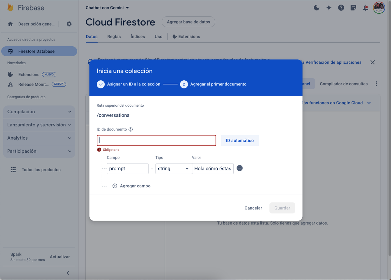Viewport: 391px width, 280px height.
Task: Click the ID de documento help icon
Action: [x=131, y=129]
